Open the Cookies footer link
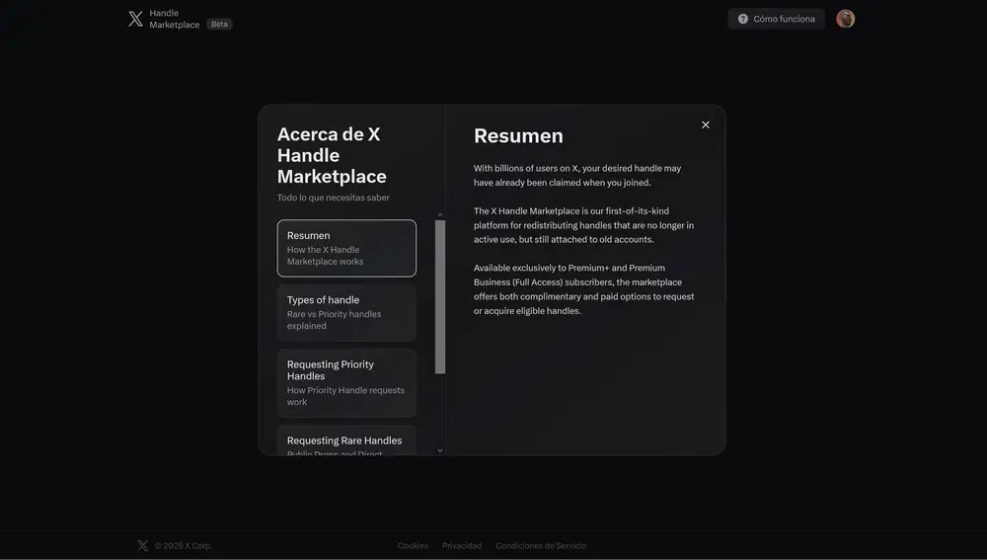Viewport: 987px width, 560px height. click(x=413, y=545)
